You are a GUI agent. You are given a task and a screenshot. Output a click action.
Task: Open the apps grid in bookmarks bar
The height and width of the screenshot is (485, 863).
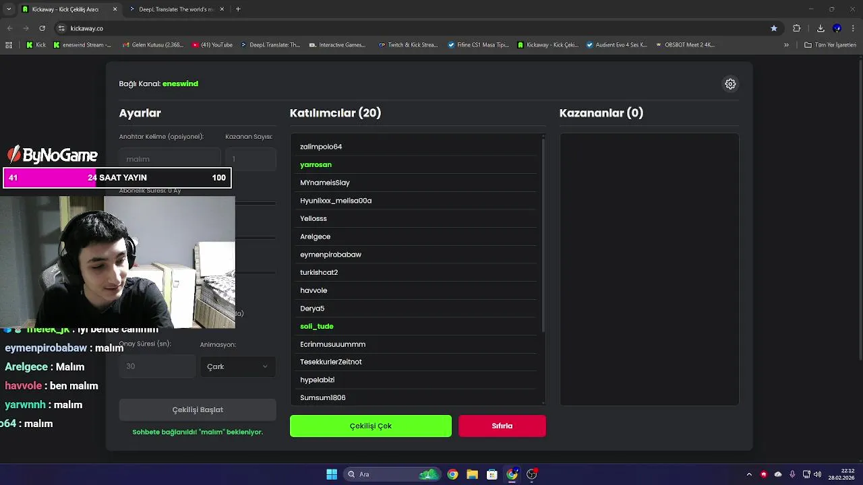[x=9, y=45]
